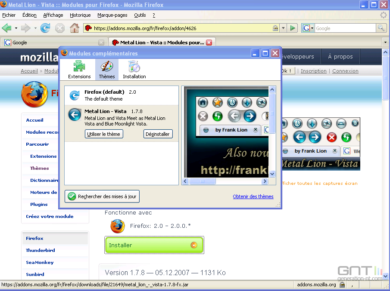Viewport: 390px width, 291px height.
Task: Select SeaMonkey in the application list
Action: (40, 263)
